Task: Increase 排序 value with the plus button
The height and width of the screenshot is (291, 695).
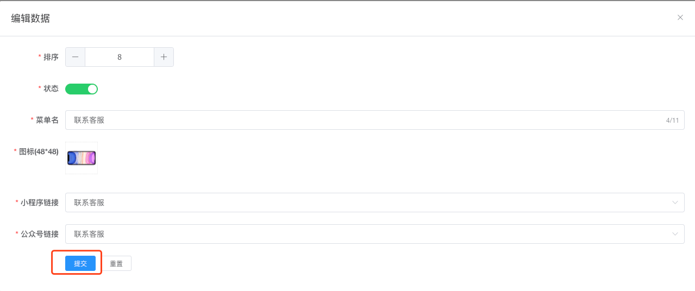Action: pyautogui.click(x=164, y=57)
